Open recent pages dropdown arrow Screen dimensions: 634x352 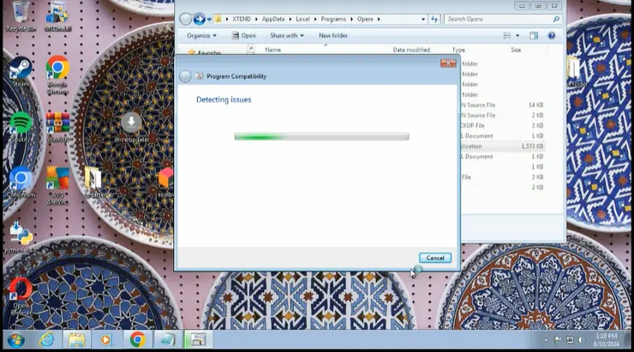[209, 19]
